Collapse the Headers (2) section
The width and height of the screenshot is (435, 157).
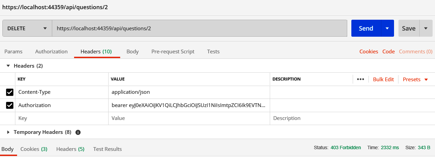(x=9, y=66)
